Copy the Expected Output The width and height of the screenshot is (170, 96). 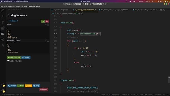pos(47,41)
